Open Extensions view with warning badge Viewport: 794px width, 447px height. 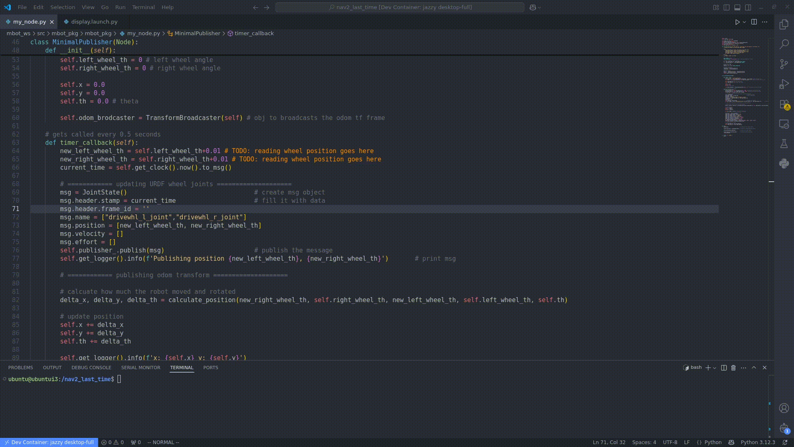pyautogui.click(x=784, y=104)
